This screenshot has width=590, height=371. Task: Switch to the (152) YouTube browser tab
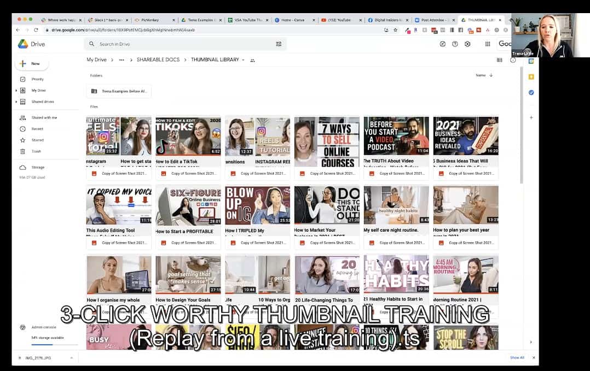(x=339, y=20)
